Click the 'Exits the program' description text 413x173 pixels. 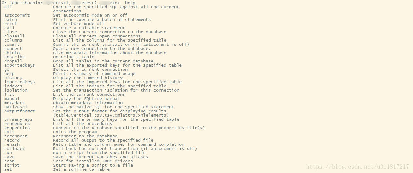pyautogui.click(x=75, y=132)
